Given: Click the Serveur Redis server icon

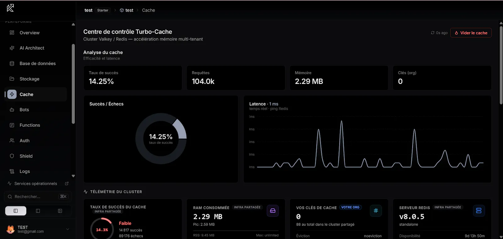Looking at the screenshot, I should point(479,211).
